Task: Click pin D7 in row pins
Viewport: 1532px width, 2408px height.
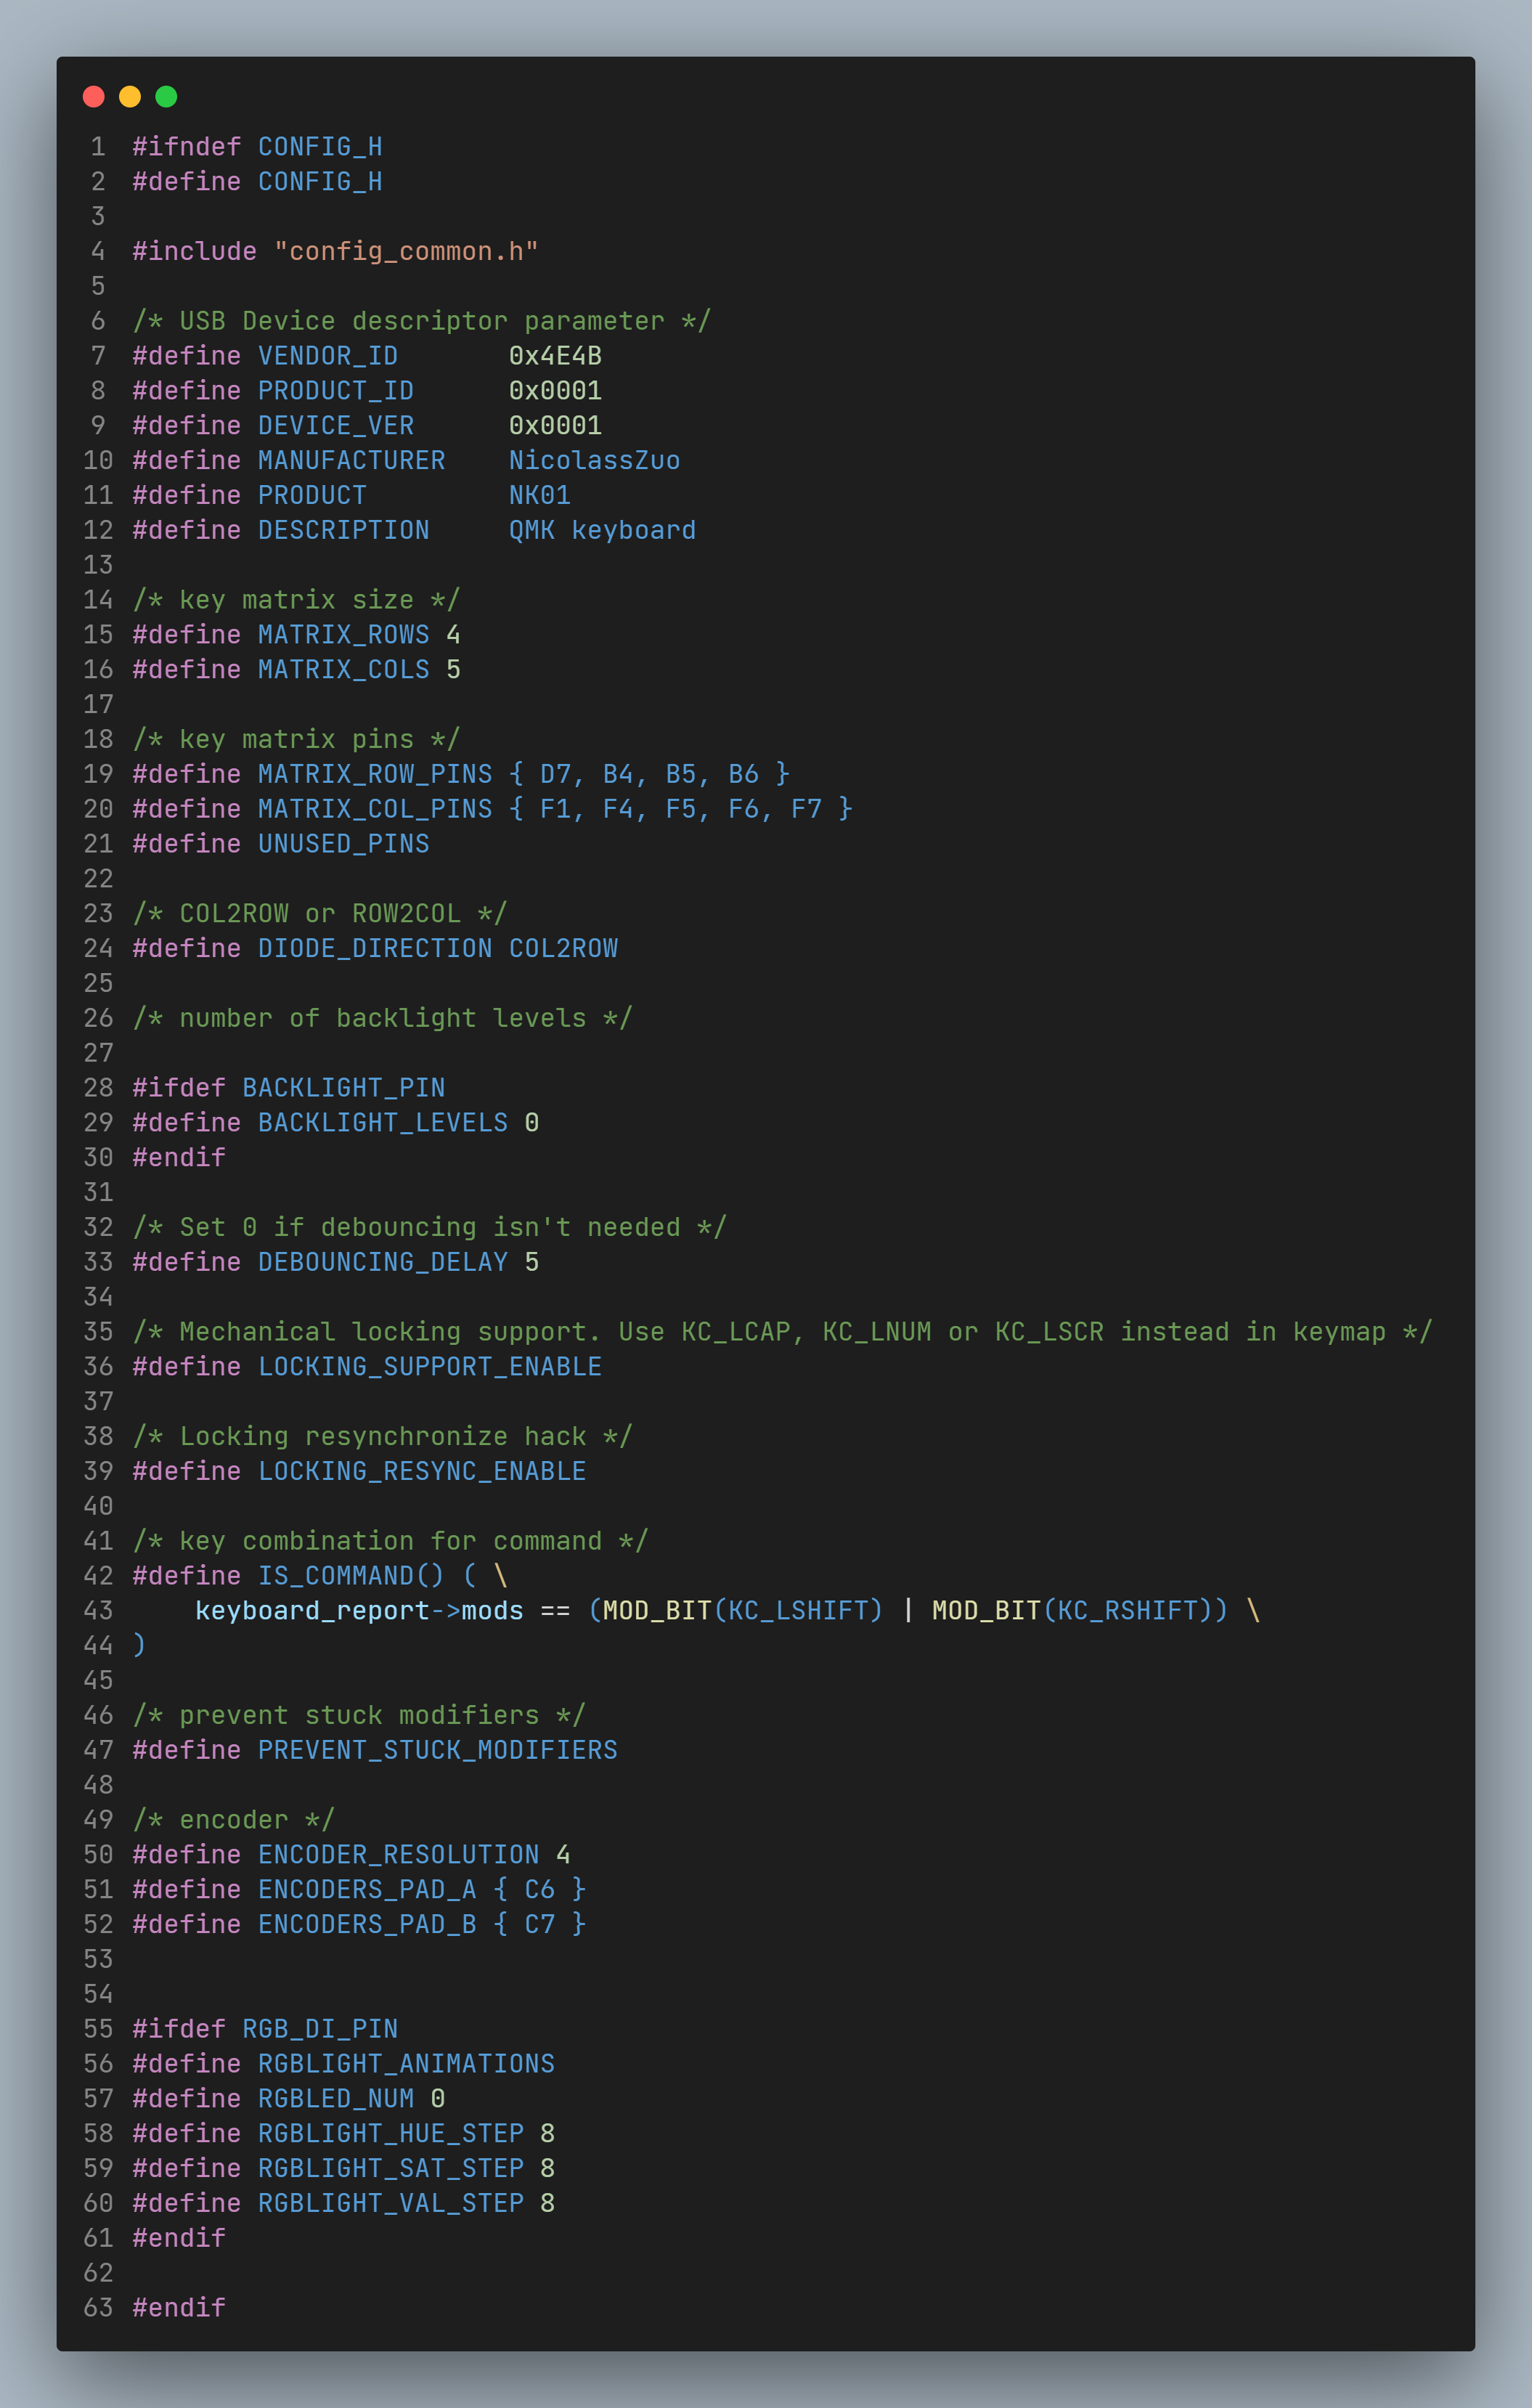Action: point(555,774)
